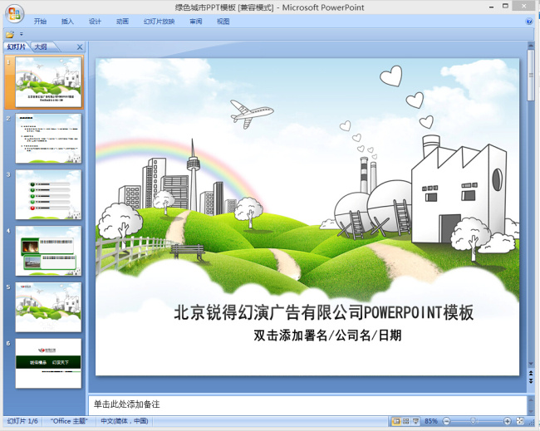Select slide 3 thumbnail
The image size is (540, 431).
point(48,194)
